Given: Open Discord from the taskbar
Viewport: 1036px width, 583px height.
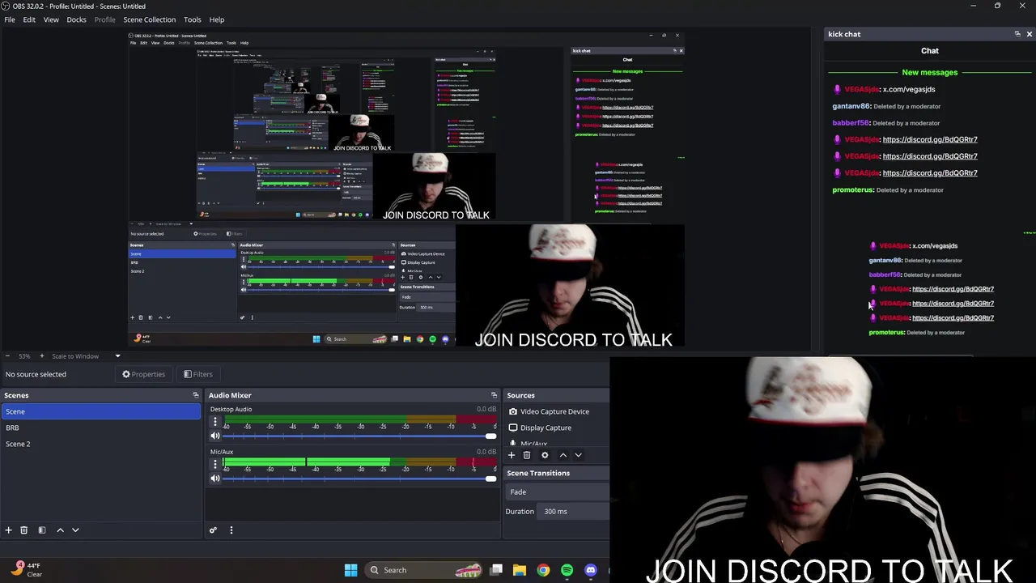Looking at the screenshot, I should (x=591, y=570).
